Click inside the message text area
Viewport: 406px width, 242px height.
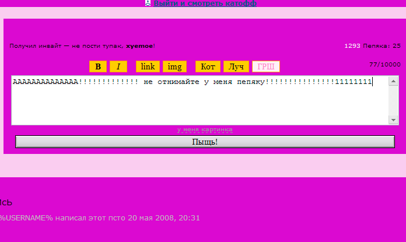click(x=198, y=105)
